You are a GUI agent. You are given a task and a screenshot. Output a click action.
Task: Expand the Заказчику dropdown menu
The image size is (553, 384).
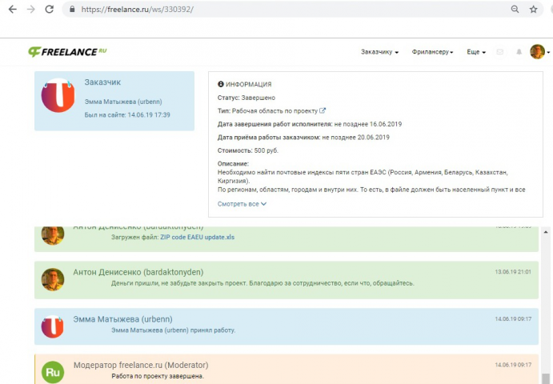(x=379, y=52)
